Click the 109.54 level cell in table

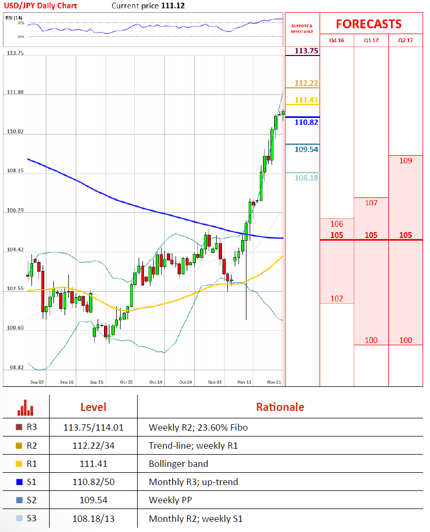coord(93,500)
